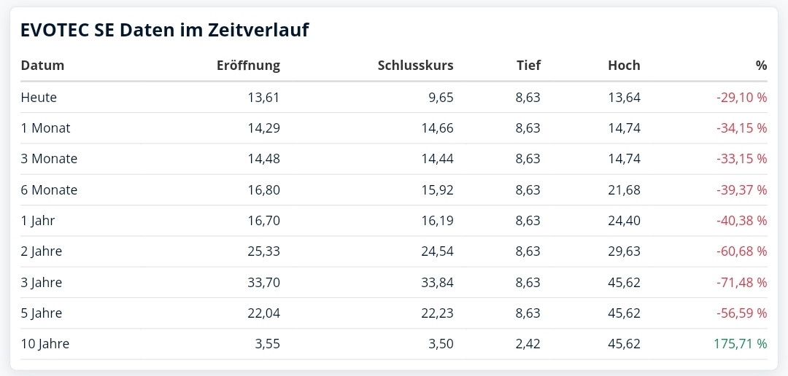Image resolution: width=788 pixels, height=376 pixels.
Task: Click the 10 Jahre row label
Action: coord(45,344)
